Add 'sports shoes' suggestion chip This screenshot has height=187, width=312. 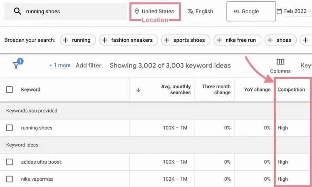186,40
